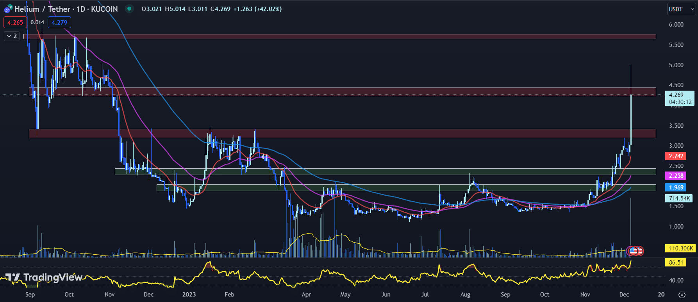
Task: Select the topmost red resistance zone rectangle
Action: [x=339, y=37]
